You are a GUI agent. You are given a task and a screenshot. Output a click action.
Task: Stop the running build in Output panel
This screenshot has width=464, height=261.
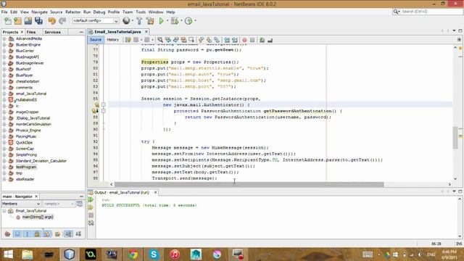tap(91, 215)
